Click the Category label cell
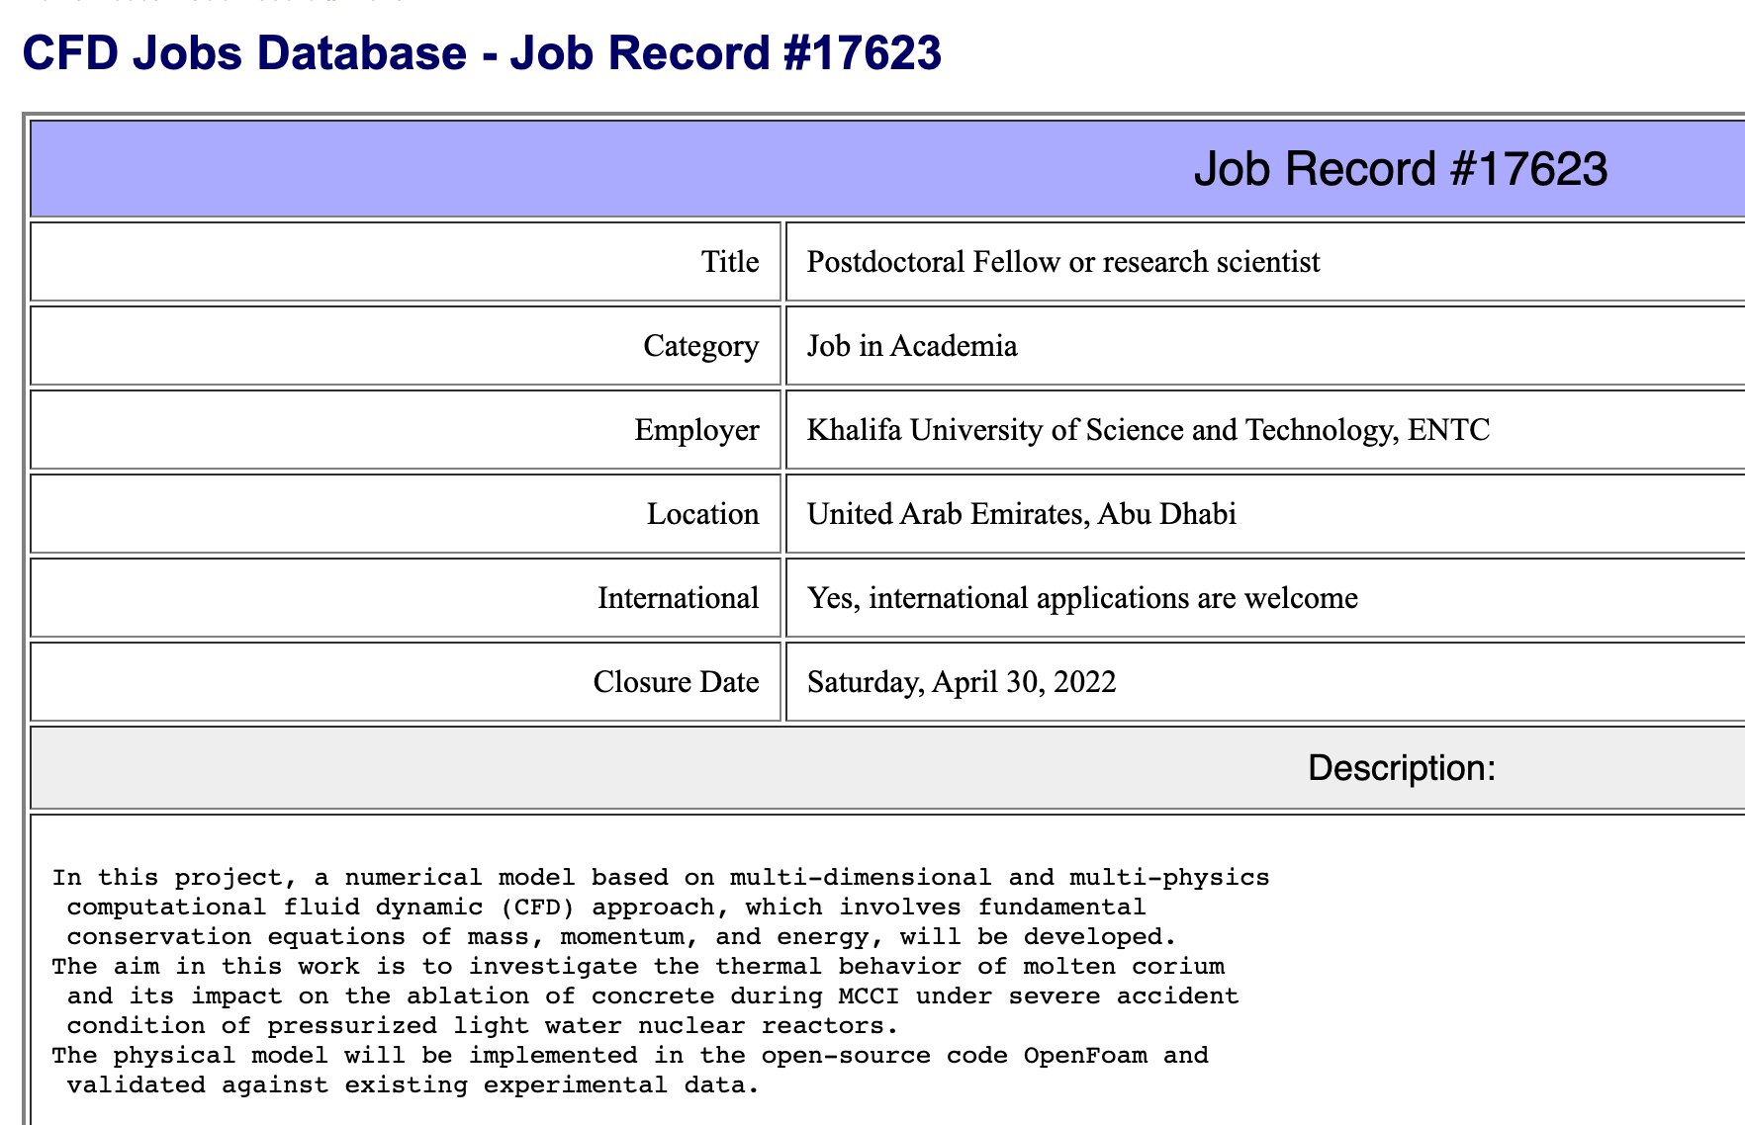This screenshot has height=1125, width=1745. [406, 346]
